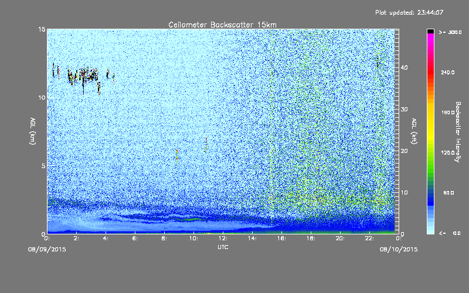Click the black top segment of the colorbar
Screen dimensions: 469x293
coord(430,31)
